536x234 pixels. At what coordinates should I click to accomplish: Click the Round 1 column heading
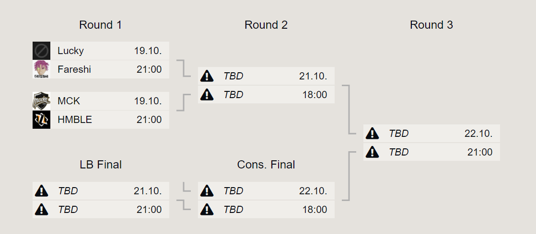(x=101, y=25)
